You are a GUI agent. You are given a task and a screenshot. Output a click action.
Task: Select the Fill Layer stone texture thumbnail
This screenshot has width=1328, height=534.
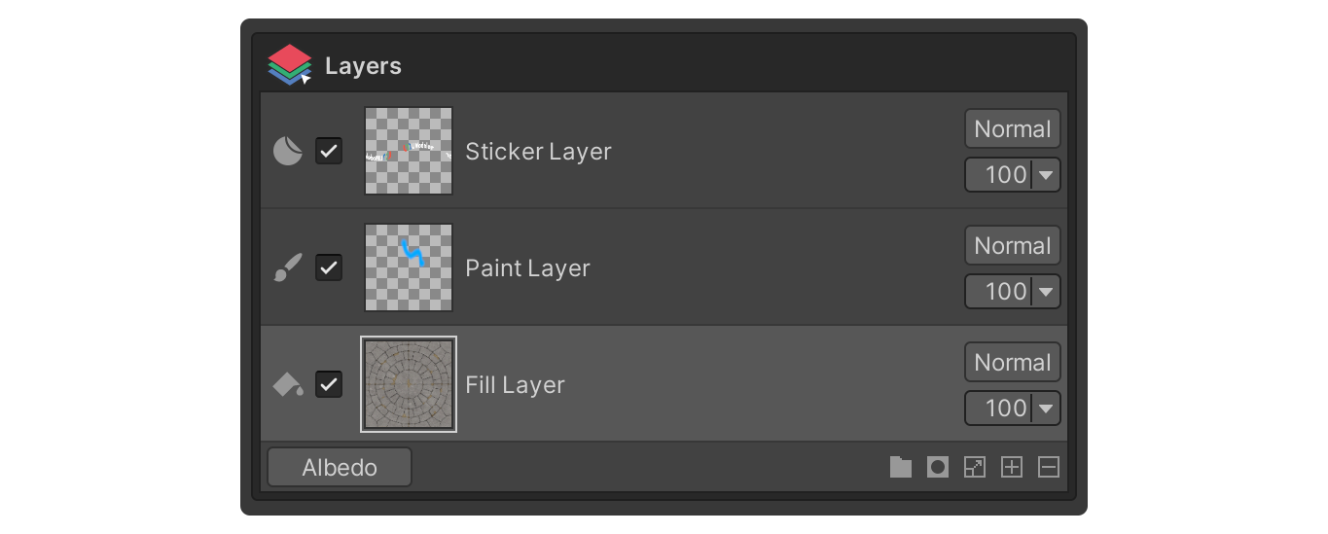409,384
